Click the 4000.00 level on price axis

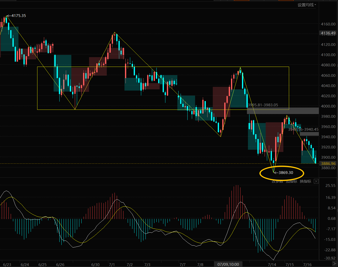pyautogui.click(x=328, y=106)
